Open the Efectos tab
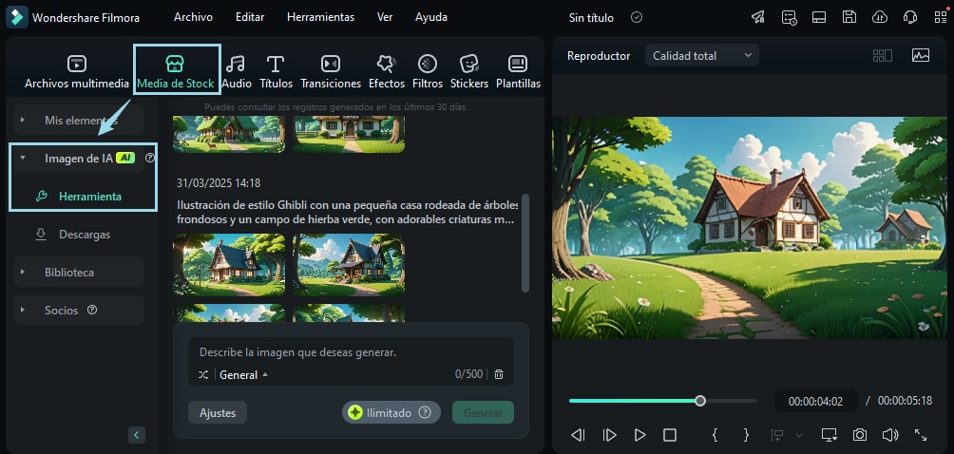Viewport: 954px width, 454px height. click(387, 72)
